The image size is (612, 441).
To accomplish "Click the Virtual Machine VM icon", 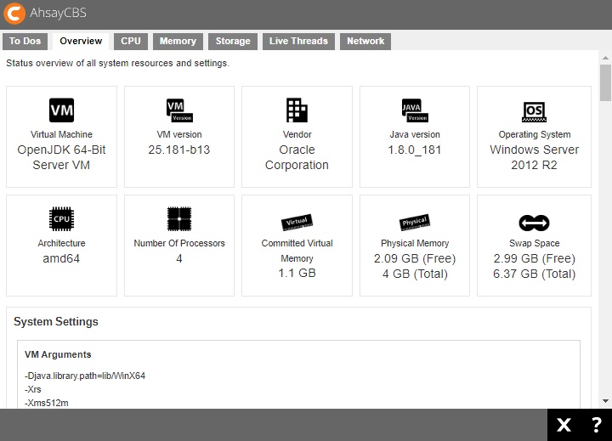I will 61,110.
